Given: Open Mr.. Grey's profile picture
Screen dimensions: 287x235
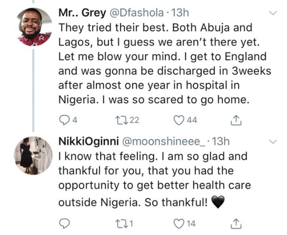Looking at the screenshot, I should coord(35,26).
